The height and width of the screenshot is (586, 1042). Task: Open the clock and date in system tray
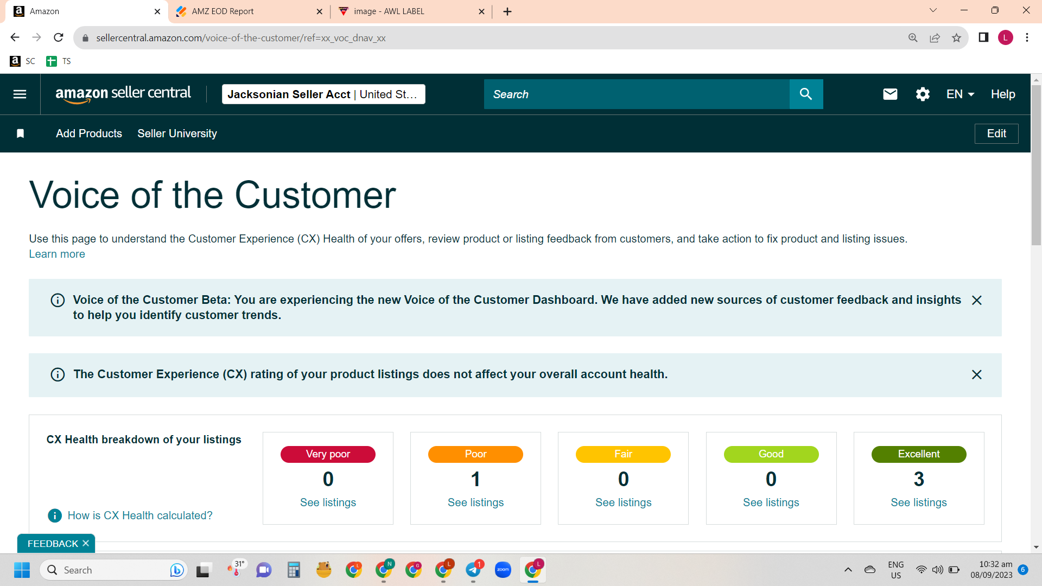(x=992, y=570)
